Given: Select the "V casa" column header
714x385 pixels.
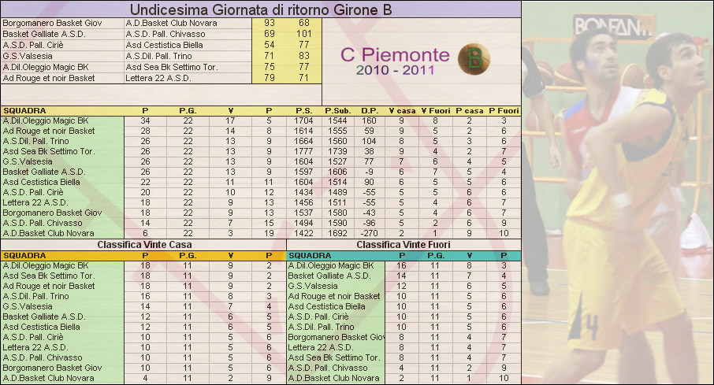Looking at the screenshot, I should point(401,111).
